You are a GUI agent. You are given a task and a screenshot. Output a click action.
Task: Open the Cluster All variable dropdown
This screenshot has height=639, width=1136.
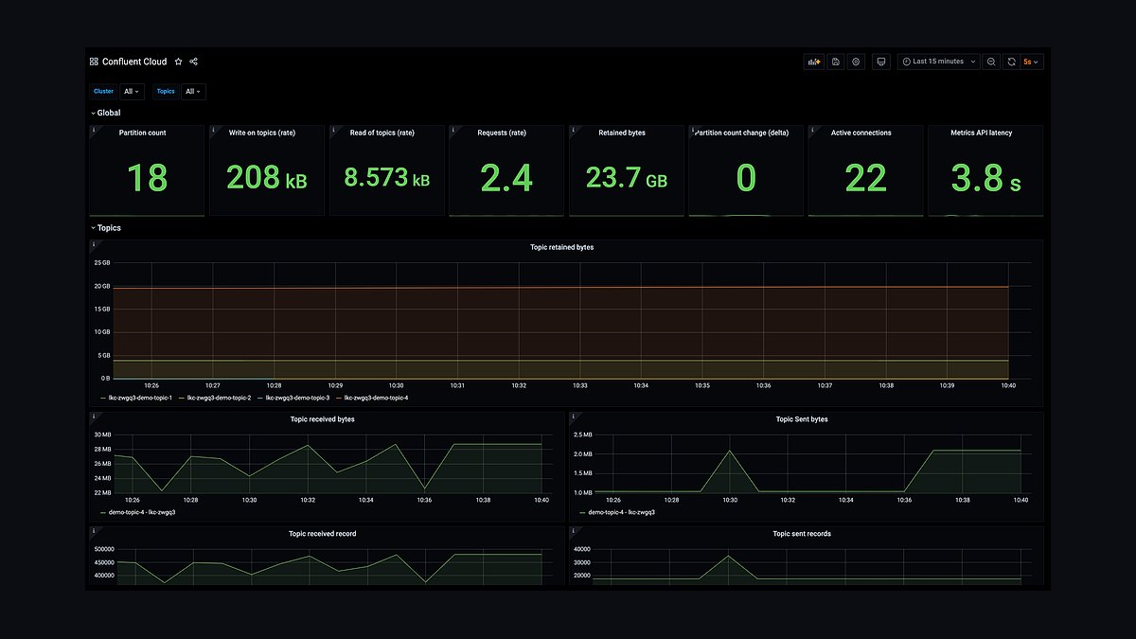coord(133,92)
